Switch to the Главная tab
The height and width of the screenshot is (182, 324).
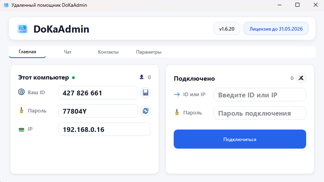pos(27,52)
